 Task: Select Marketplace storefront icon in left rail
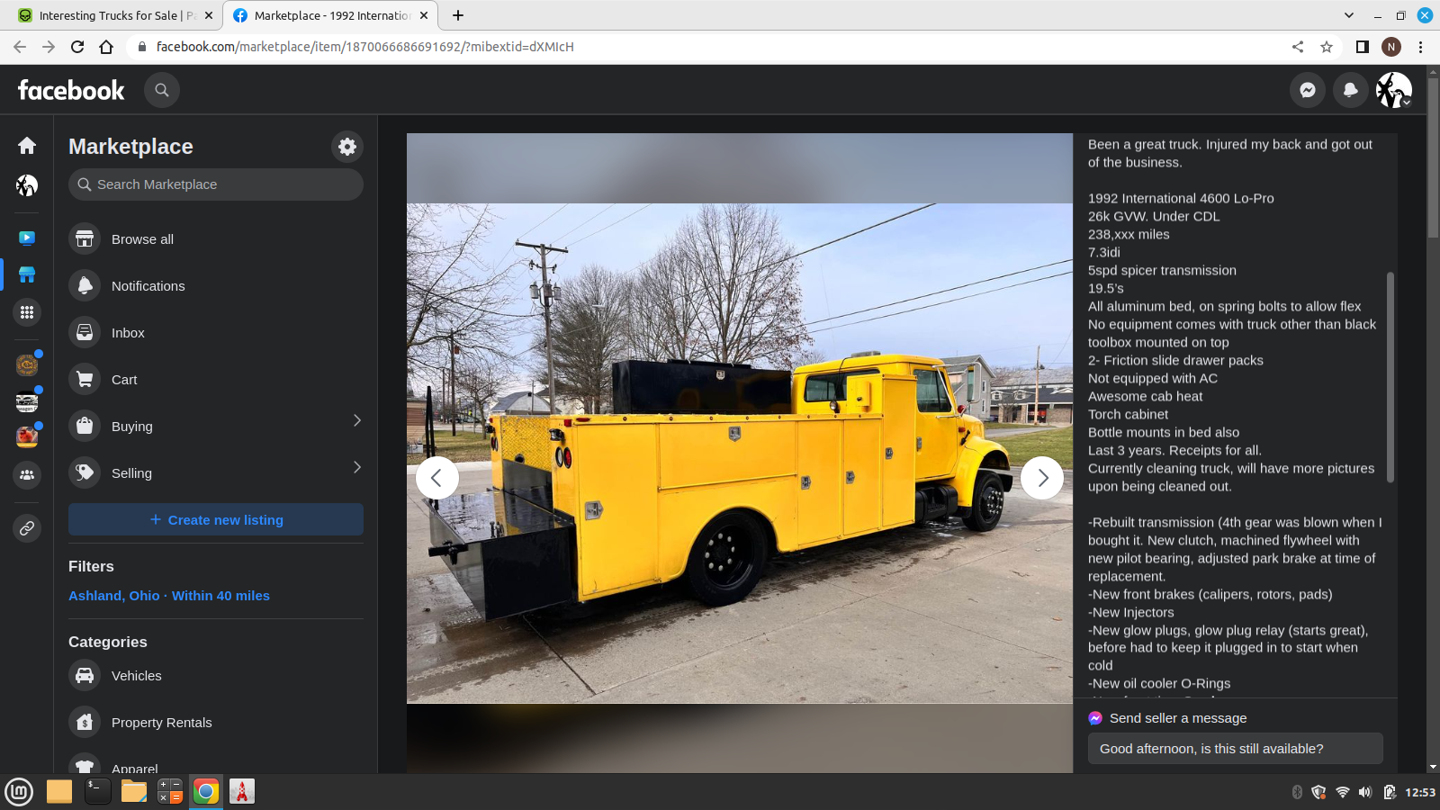pos(27,274)
